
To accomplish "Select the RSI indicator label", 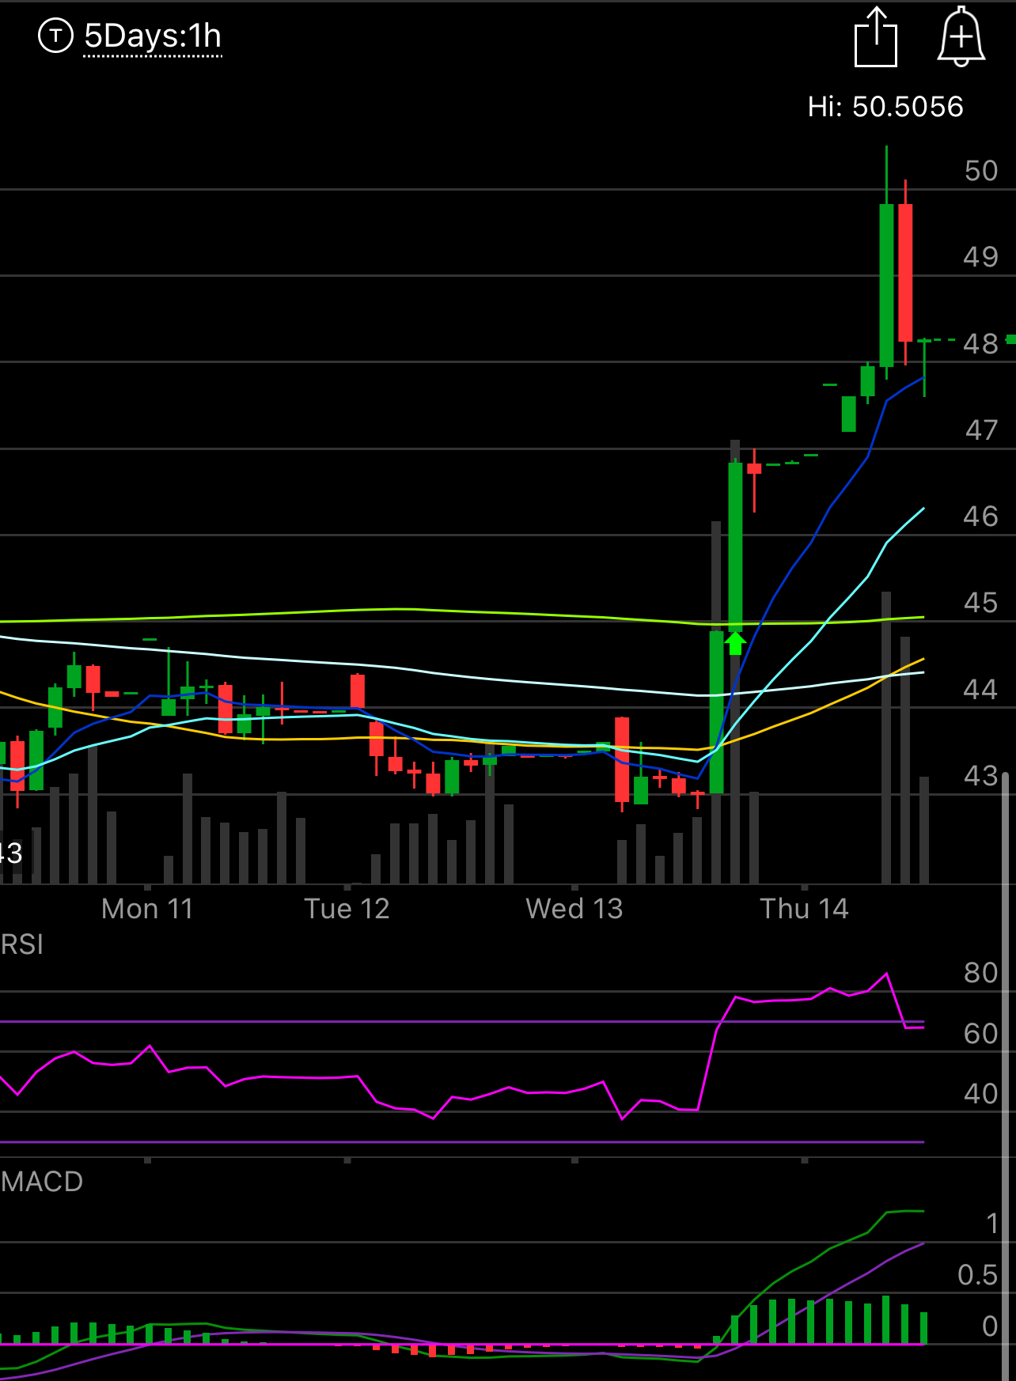I will (x=22, y=944).
